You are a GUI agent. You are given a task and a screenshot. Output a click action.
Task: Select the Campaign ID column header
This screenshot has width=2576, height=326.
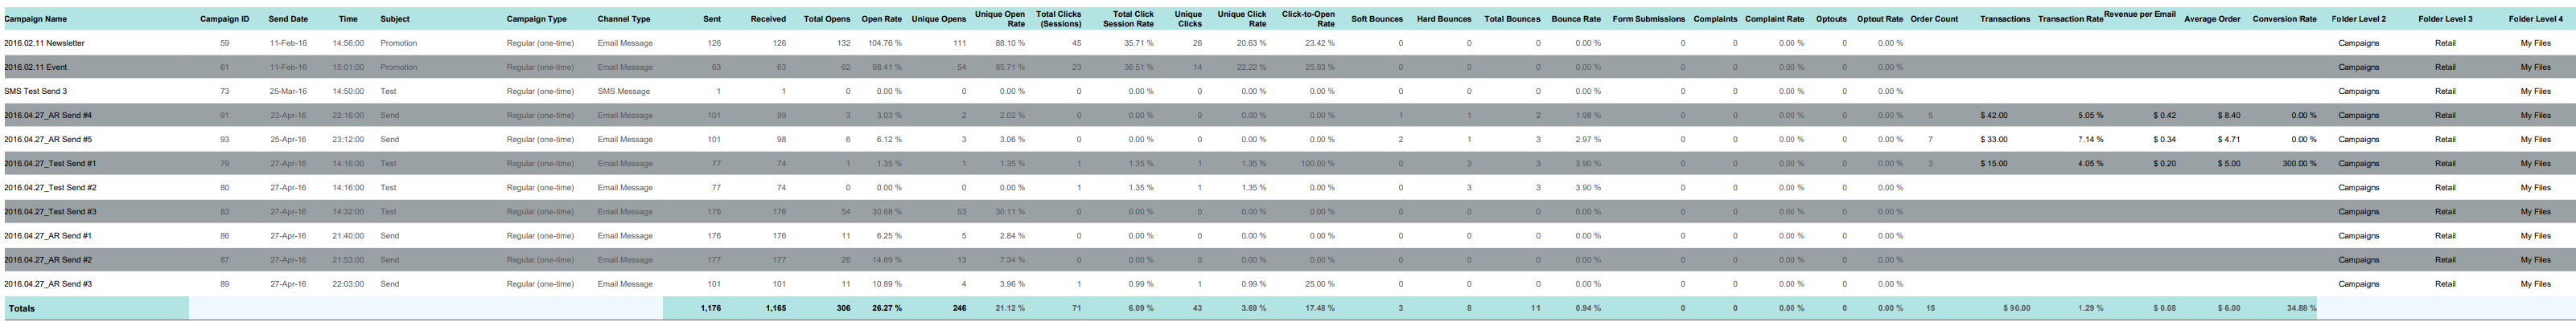(x=224, y=19)
